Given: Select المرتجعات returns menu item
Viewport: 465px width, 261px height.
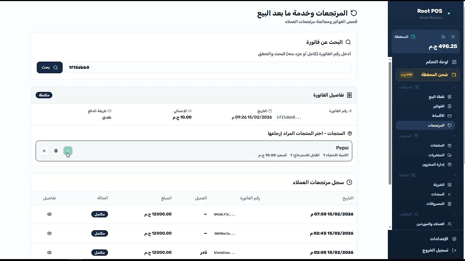Looking at the screenshot, I should click(x=425, y=125).
